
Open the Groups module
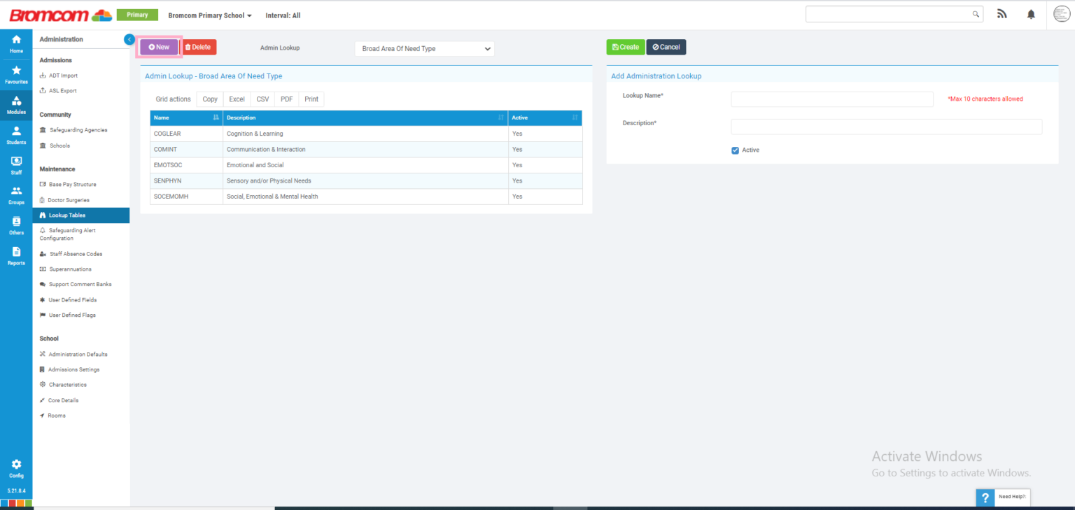coord(15,194)
